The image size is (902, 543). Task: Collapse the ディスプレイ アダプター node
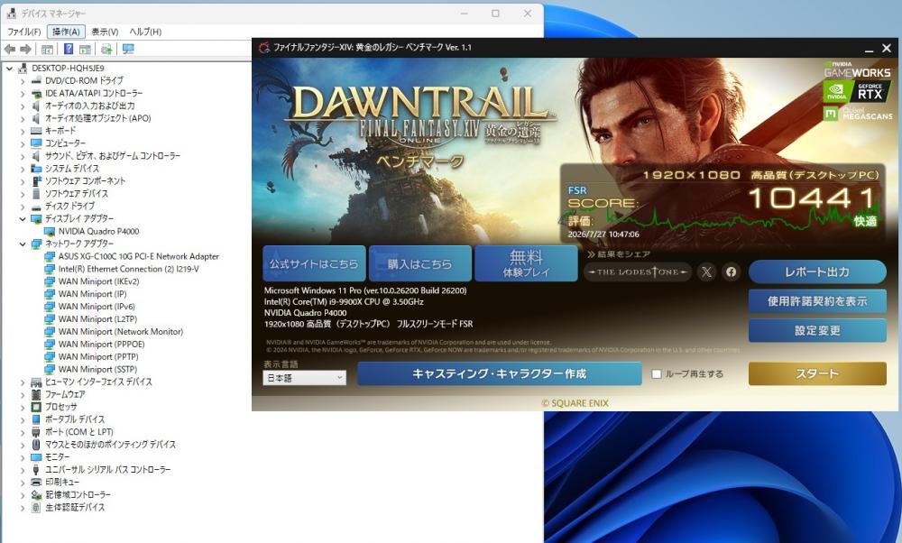click(x=23, y=218)
